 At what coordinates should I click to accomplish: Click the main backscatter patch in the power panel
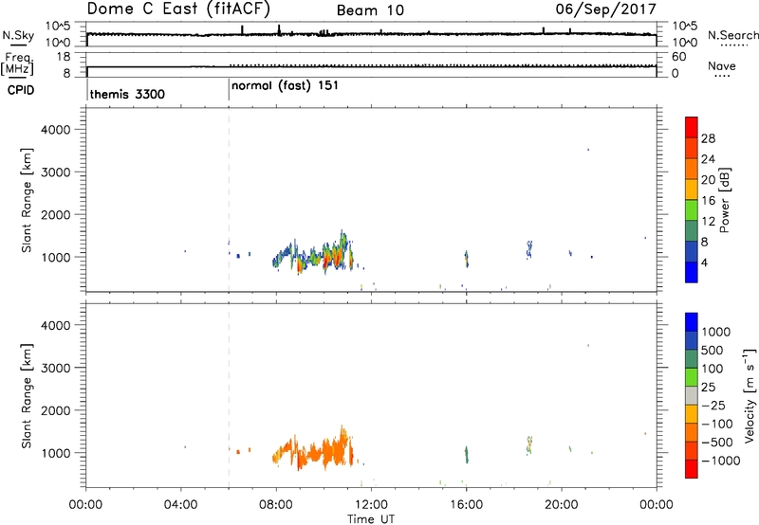[314, 255]
